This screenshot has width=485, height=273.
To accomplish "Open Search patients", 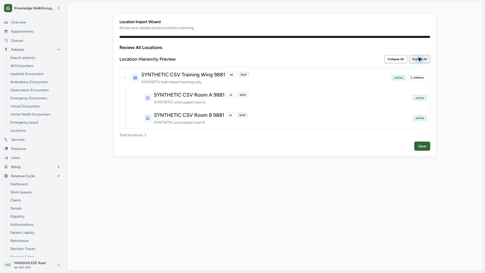I will tap(23, 58).
